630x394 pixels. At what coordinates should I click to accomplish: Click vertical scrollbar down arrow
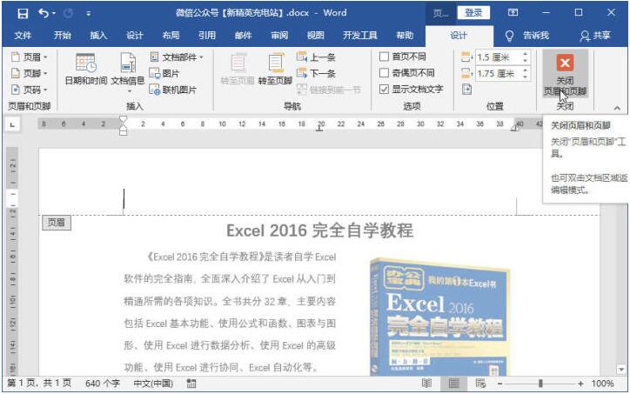[x=621, y=369]
